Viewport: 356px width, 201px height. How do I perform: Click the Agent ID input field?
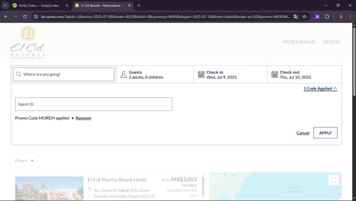click(94, 104)
